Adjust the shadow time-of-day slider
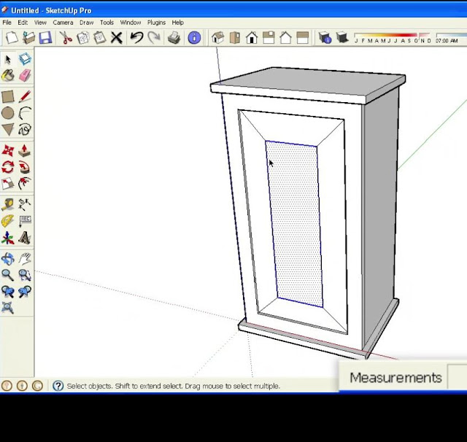The width and height of the screenshot is (467, 442). [x=450, y=38]
